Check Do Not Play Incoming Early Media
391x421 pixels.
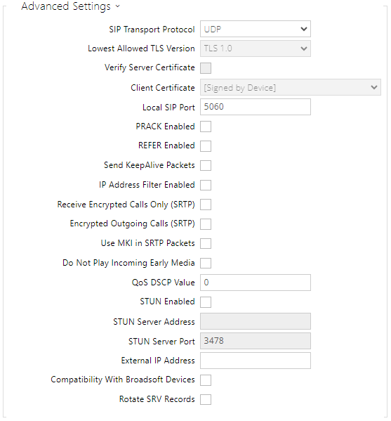point(206,263)
